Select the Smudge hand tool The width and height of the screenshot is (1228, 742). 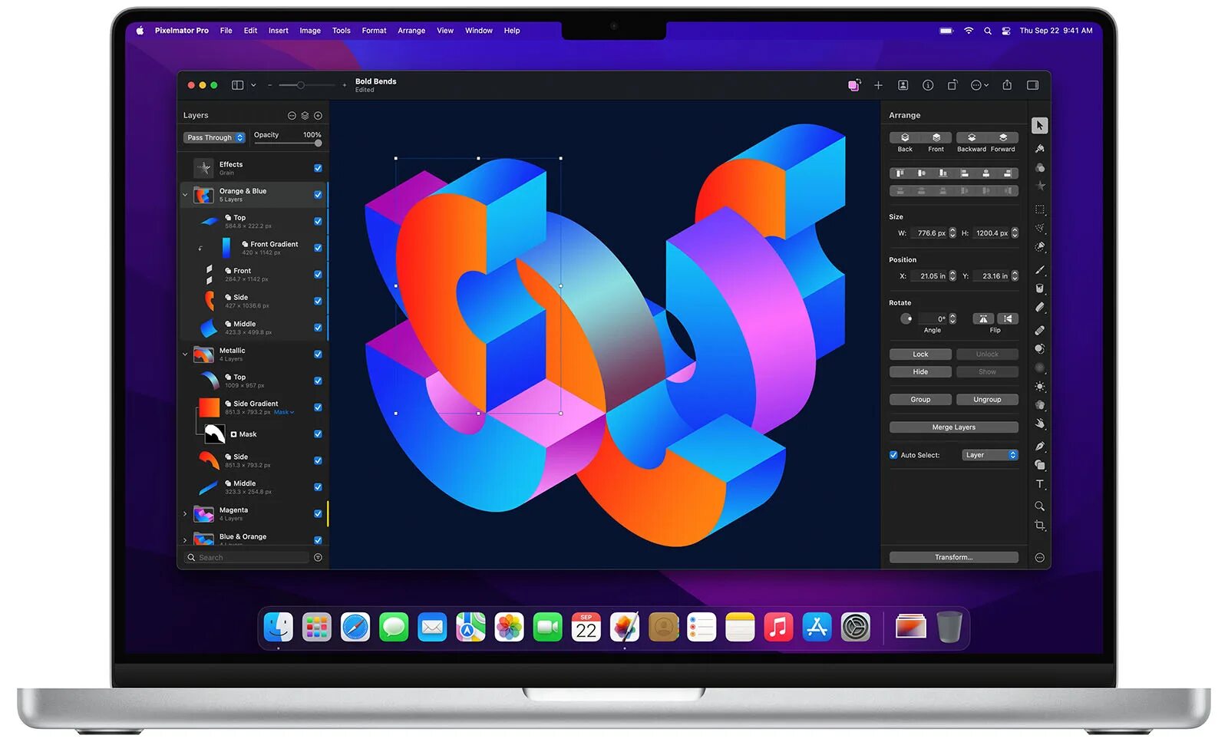coord(1039,424)
